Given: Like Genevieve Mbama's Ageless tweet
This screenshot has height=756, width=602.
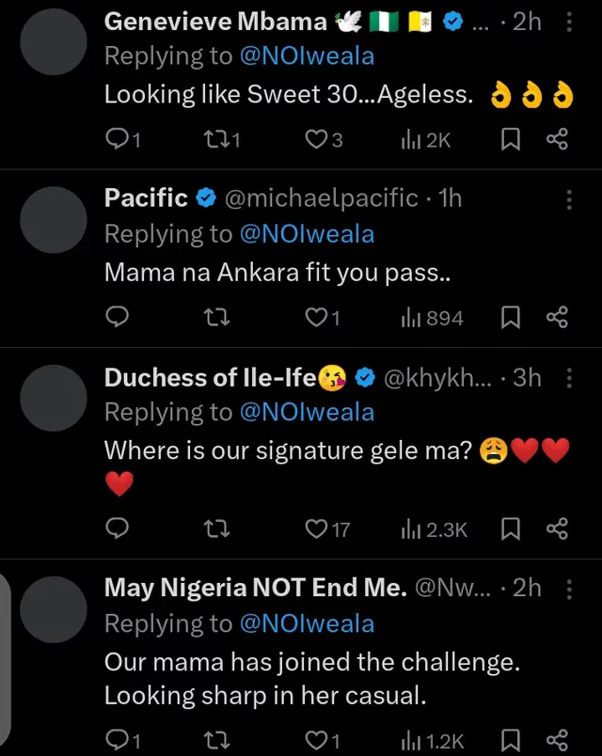Looking at the screenshot, I should 317,140.
